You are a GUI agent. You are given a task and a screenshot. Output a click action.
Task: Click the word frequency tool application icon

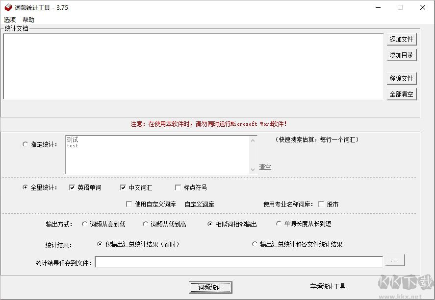click(7, 8)
